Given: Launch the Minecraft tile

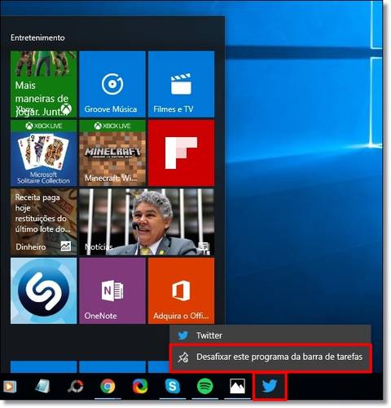Looking at the screenshot, I should click(x=112, y=153).
